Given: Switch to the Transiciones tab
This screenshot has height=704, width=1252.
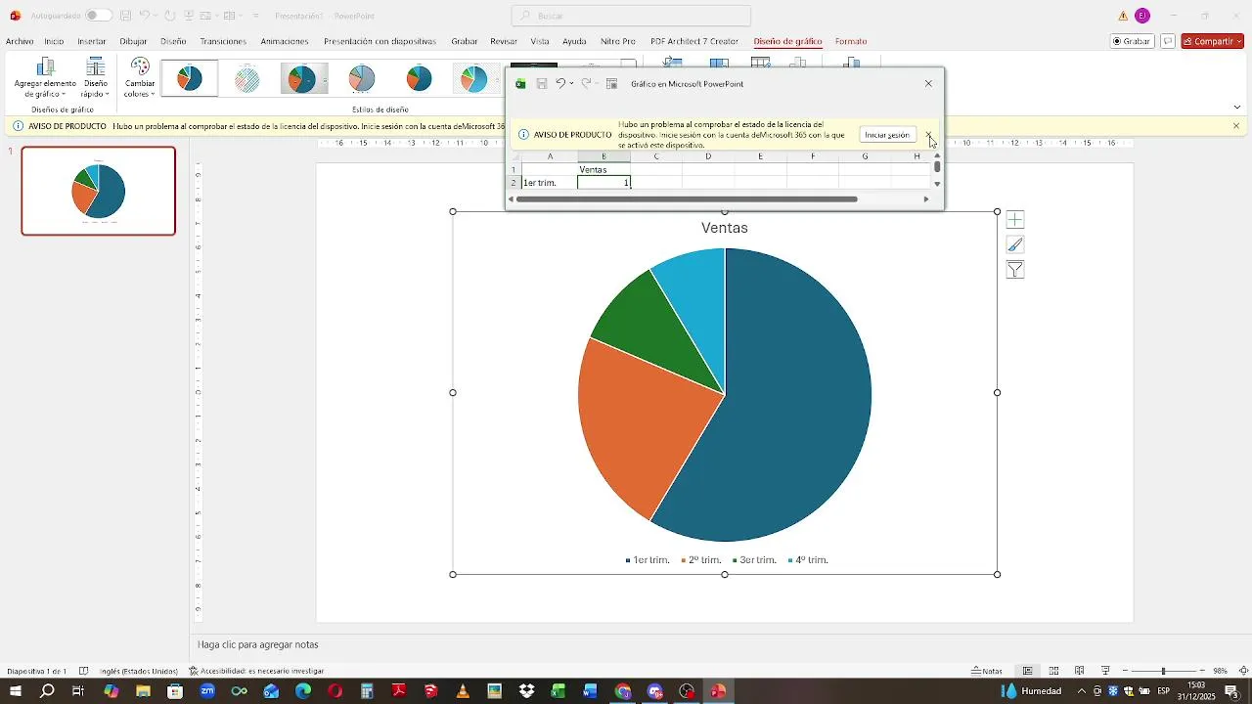Looking at the screenshot, I should 223,41.
